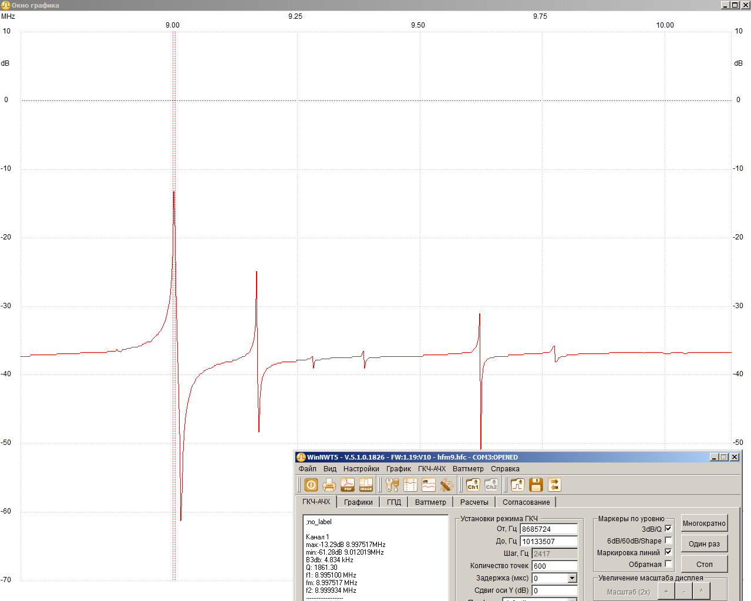This screenshot has width=751, height=601.
Task: Enable the Обратная checkbox
Action: pos(668,564)
